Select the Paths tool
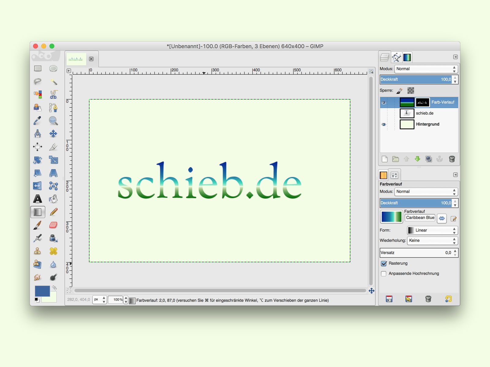The width and height of the screenshot is (490, 367). click(x=53, y=107)
